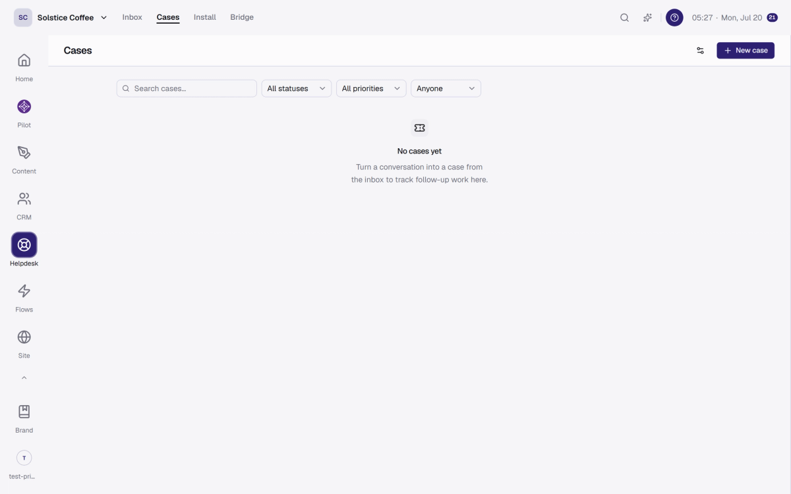Focus the Search cases field

tap(187, 88)
